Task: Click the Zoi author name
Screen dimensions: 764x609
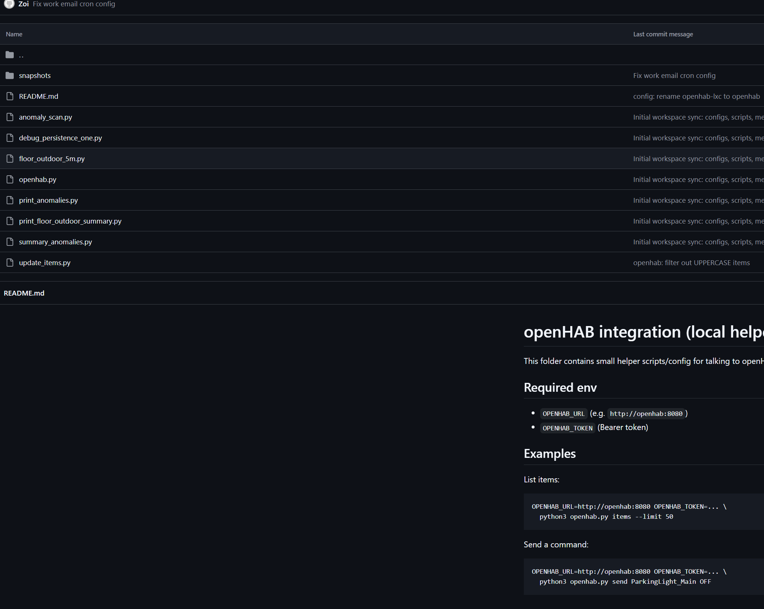Action: tap(23, 4)
